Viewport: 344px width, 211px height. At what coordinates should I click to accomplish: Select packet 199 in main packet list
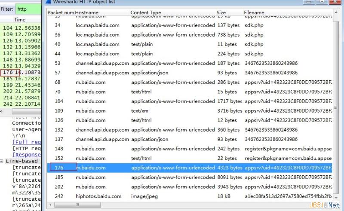[21, 85]
